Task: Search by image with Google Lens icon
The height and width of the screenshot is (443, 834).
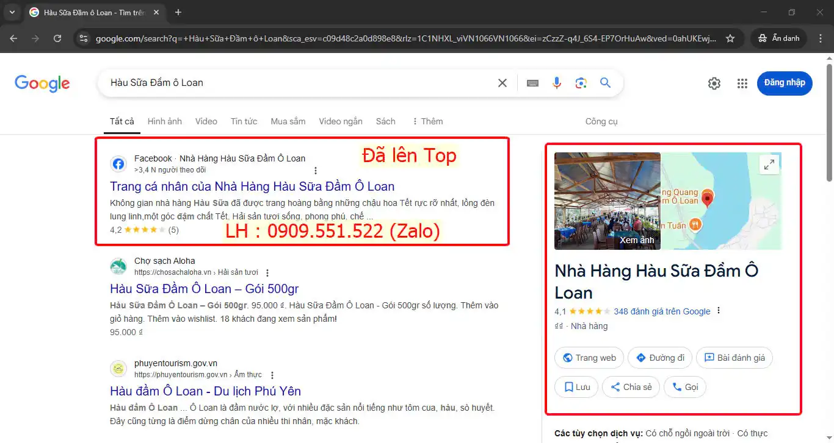Action: coord(581,83)
